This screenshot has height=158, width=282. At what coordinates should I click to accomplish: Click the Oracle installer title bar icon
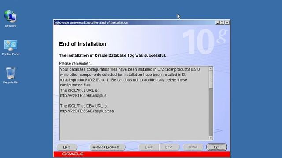click(x=56, y=22)
